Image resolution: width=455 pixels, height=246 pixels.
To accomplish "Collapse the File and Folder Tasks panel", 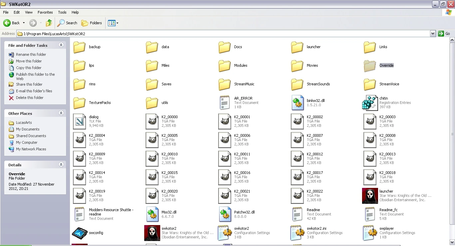I will (x=61, y=45).
